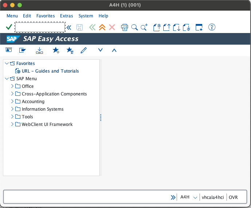Go to Next Page icon
Viewport: 251px width, 208px height.
(x=177, y=27)
